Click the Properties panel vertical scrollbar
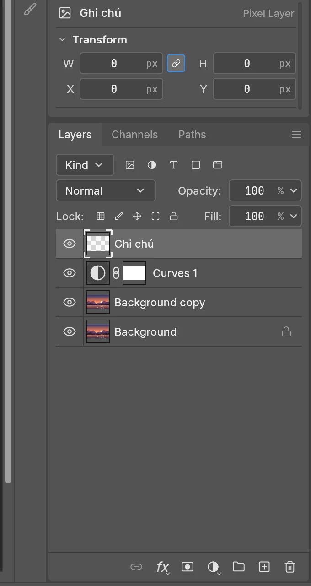This screenshot has height=586, width=311. tap(300, 55)
